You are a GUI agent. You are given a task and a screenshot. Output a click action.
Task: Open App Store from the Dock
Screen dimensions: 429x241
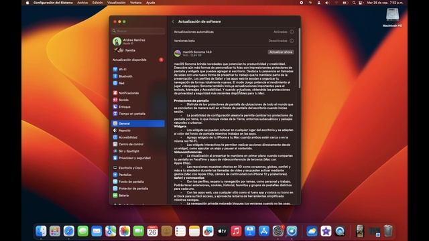pyautogui.click(x=264, y=231)
